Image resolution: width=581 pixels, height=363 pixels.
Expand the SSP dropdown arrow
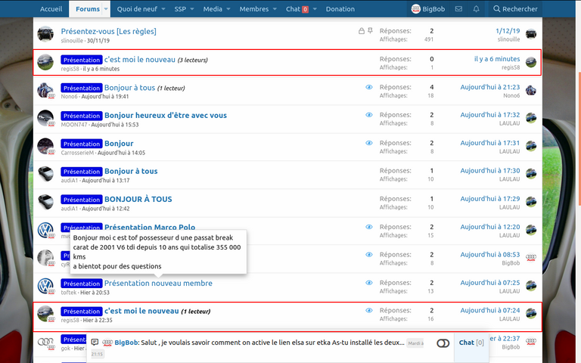tap(192, 9)
